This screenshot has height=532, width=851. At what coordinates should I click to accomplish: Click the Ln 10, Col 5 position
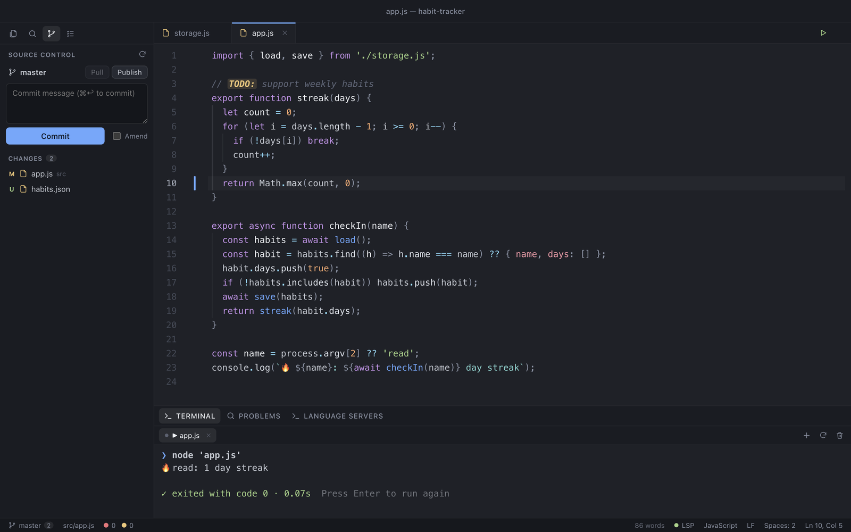tap(823, 525)
